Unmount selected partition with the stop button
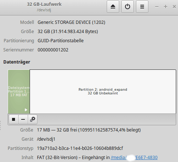Screen dimensions: 178x162 tap(14, 119)
